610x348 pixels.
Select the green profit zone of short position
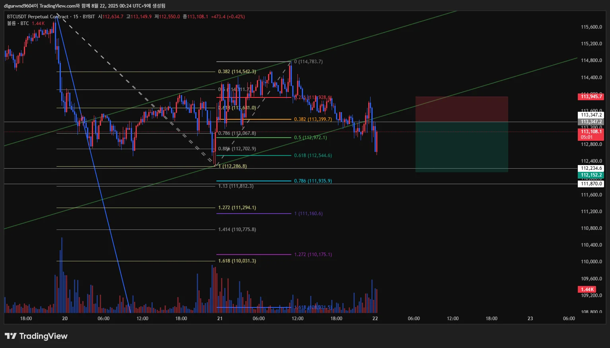click(x=462, y=147)
